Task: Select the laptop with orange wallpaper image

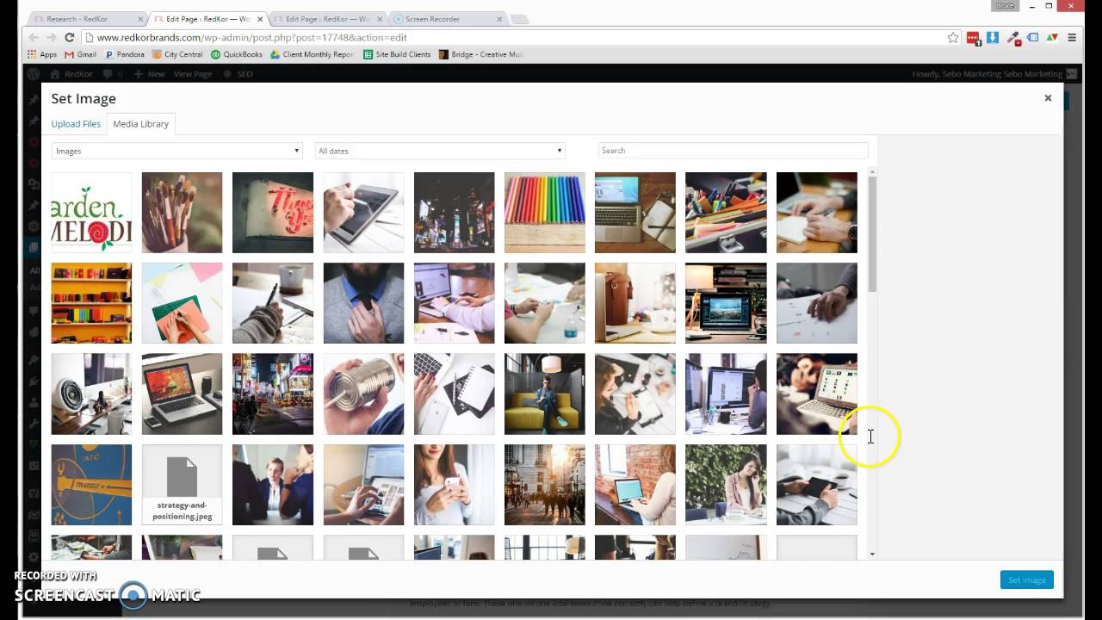Action: (x=182, y=394)
